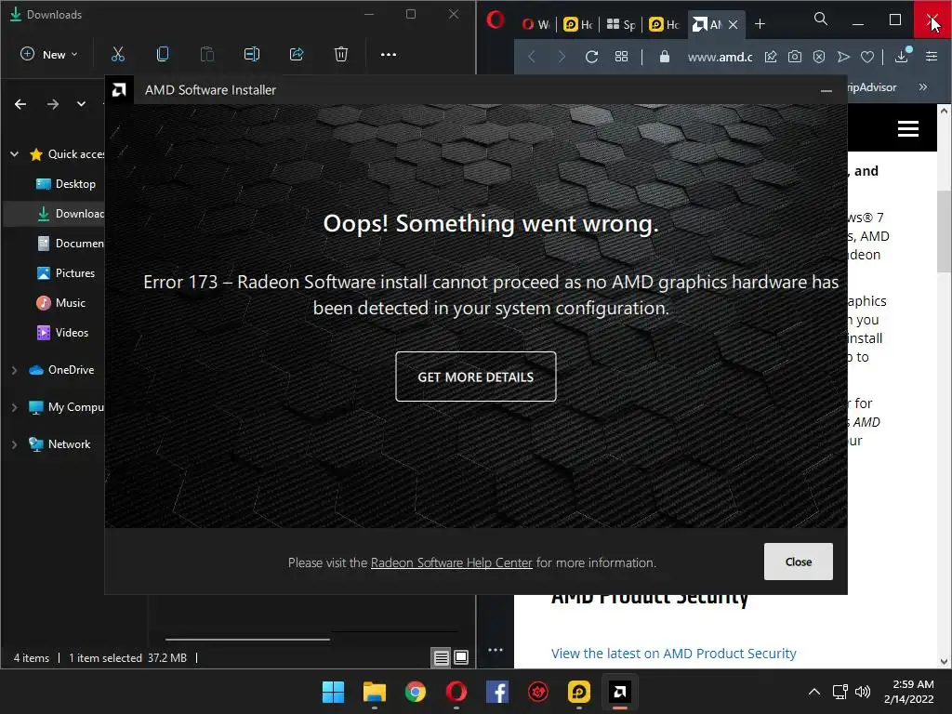Close the active AMD tab in Opera
Viewport: 952px width, 714px height.
tap(733, 24)
